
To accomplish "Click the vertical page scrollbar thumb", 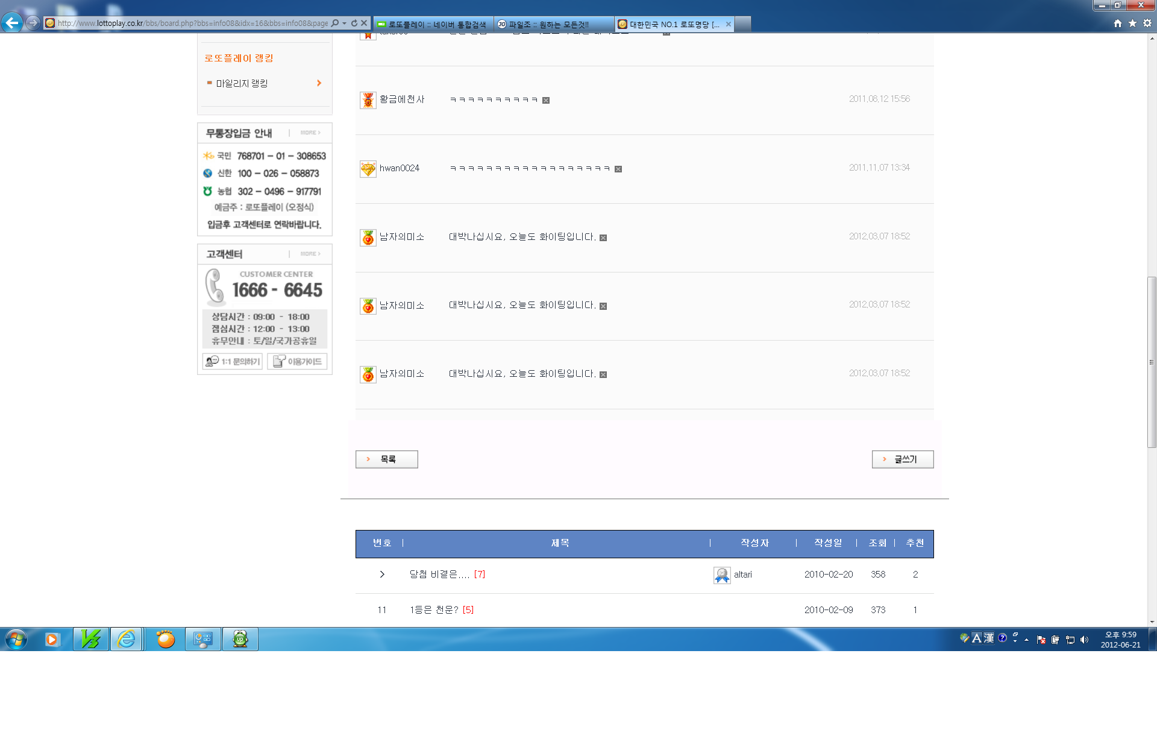I will 1152,362.
